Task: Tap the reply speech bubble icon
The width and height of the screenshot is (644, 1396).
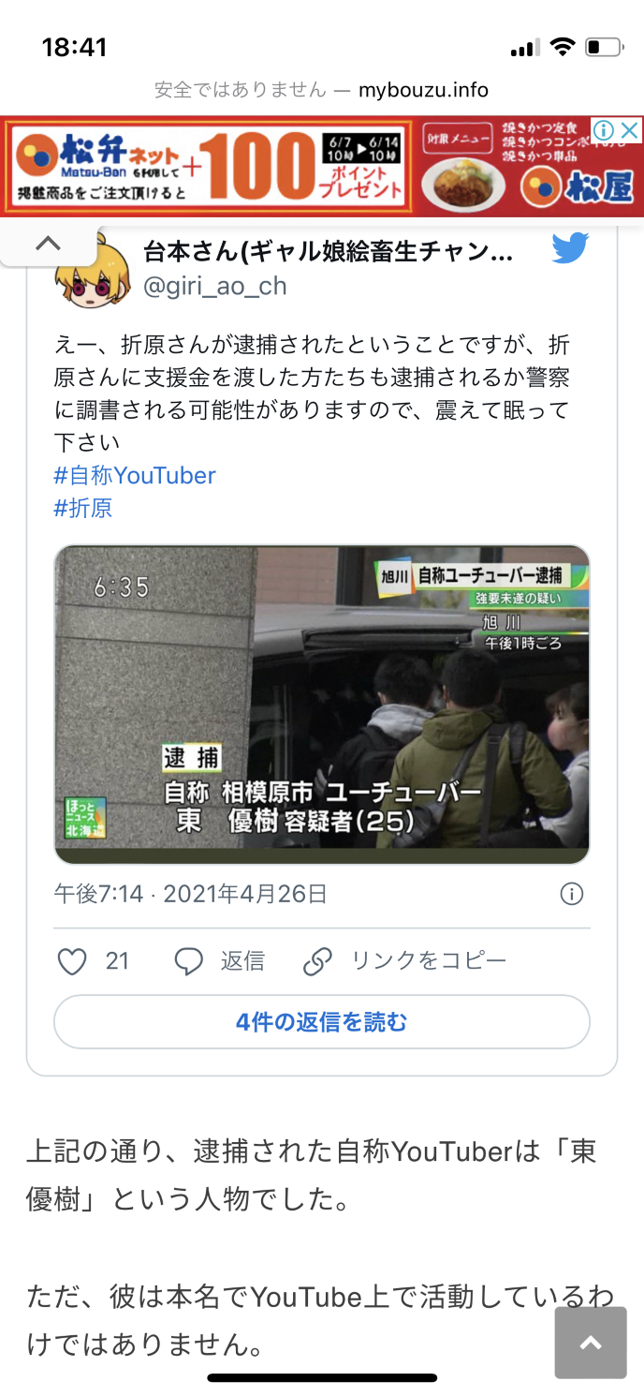Action: [189, 961]
